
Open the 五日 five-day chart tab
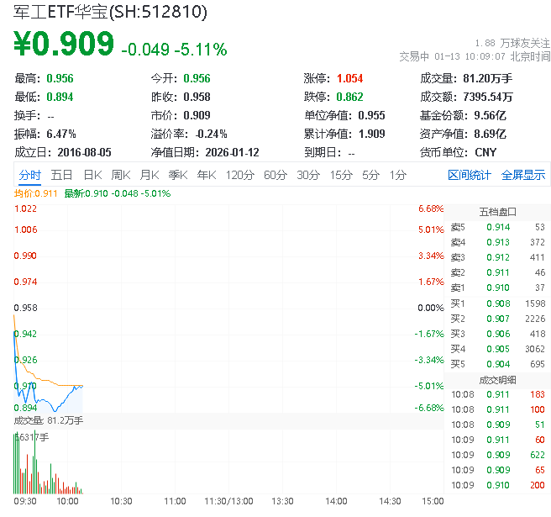coord(61,175)
